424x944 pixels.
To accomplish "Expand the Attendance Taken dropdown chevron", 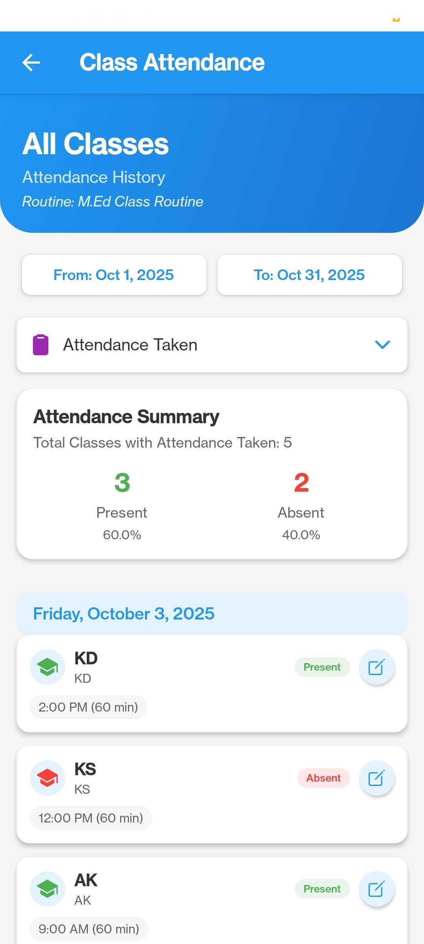I will click(x=382, y=345).
